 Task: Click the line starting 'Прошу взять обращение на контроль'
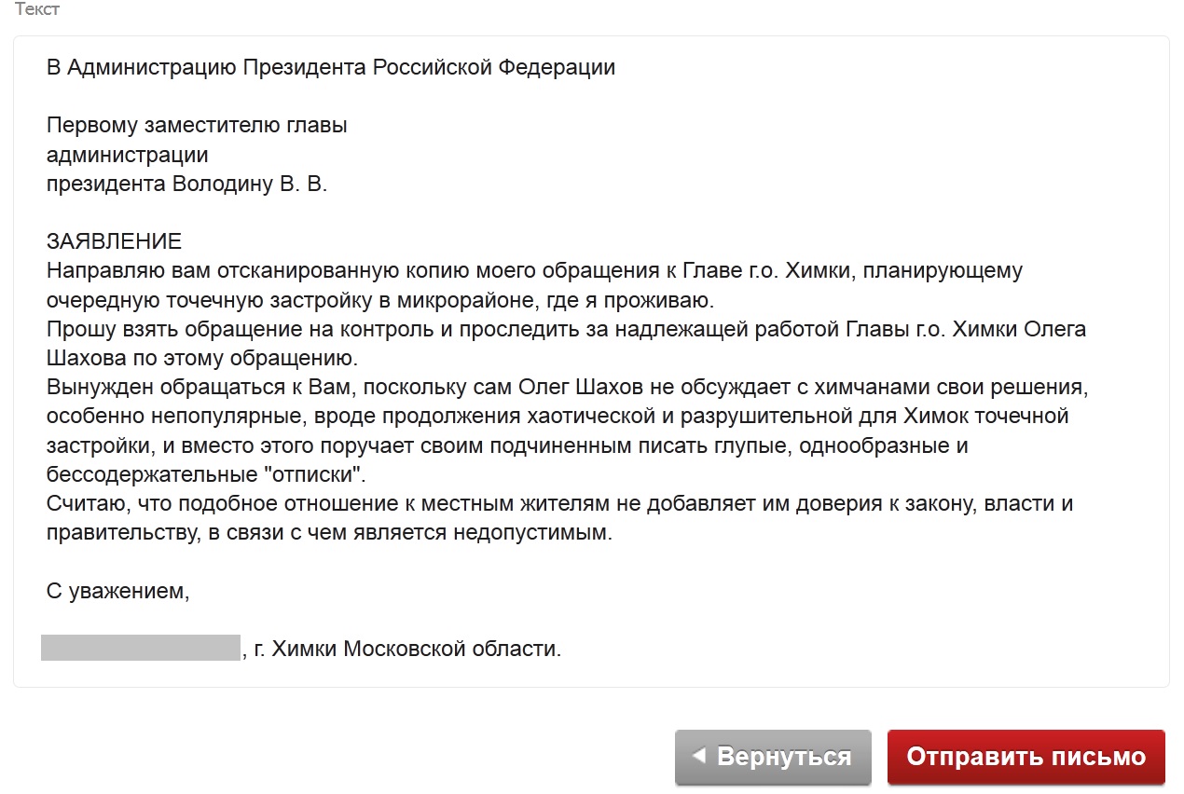[567, 329]
